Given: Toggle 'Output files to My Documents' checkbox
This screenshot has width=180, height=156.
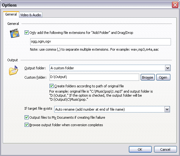Looking at the screenshot, I should pos(26,117).
